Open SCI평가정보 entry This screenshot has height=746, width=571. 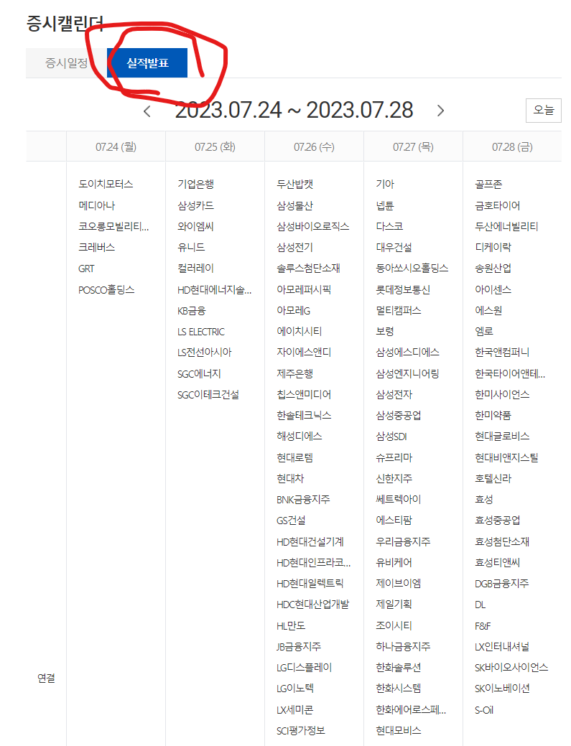301,731
